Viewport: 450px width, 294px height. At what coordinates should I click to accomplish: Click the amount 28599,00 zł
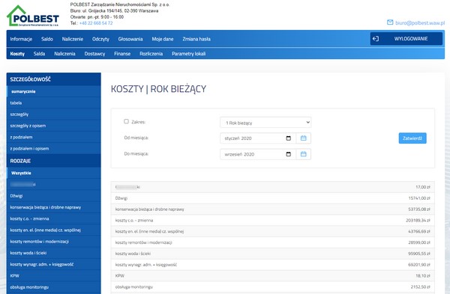pos(419,242)
